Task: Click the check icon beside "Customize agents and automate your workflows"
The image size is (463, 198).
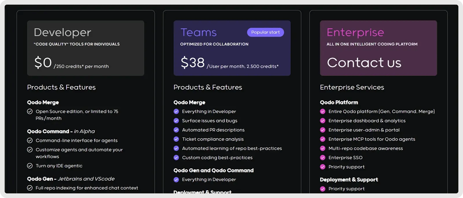Action: point(30,150)
